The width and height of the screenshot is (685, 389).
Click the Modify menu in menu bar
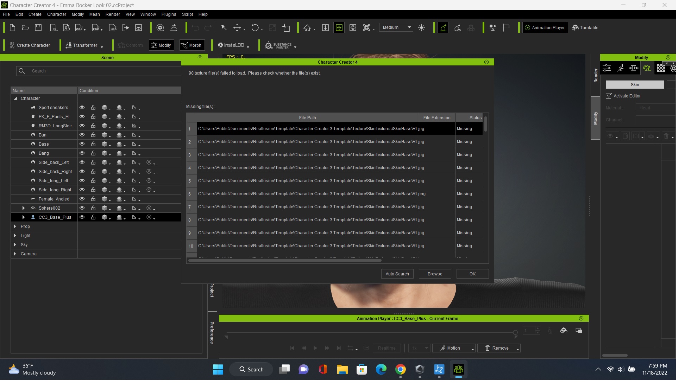(77, 14)
